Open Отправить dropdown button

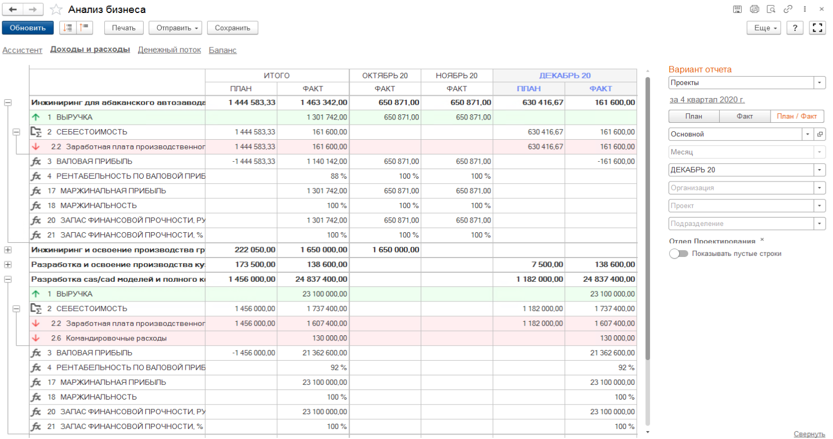tap(175, 28)
